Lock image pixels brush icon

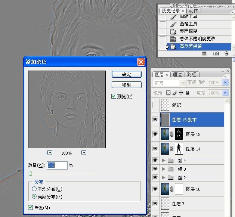point(175,93)
